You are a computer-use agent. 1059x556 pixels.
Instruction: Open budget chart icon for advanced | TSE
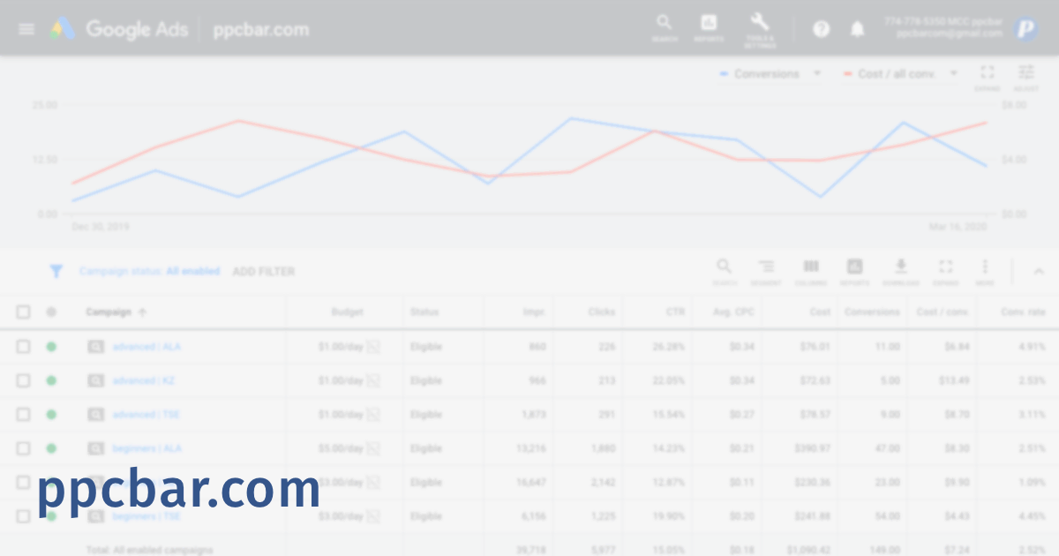pyautogui.click(x=373, y=415)
